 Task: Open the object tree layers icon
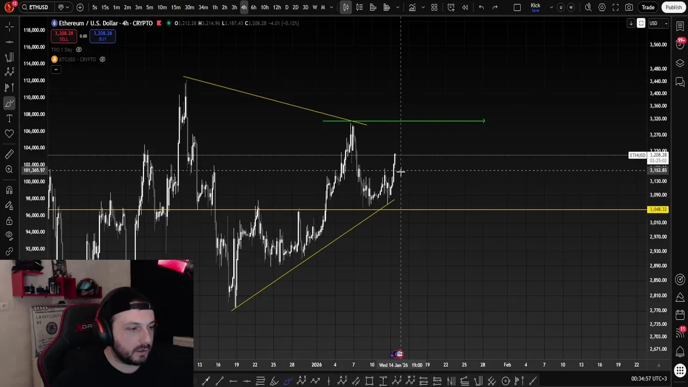click(680, 63)
